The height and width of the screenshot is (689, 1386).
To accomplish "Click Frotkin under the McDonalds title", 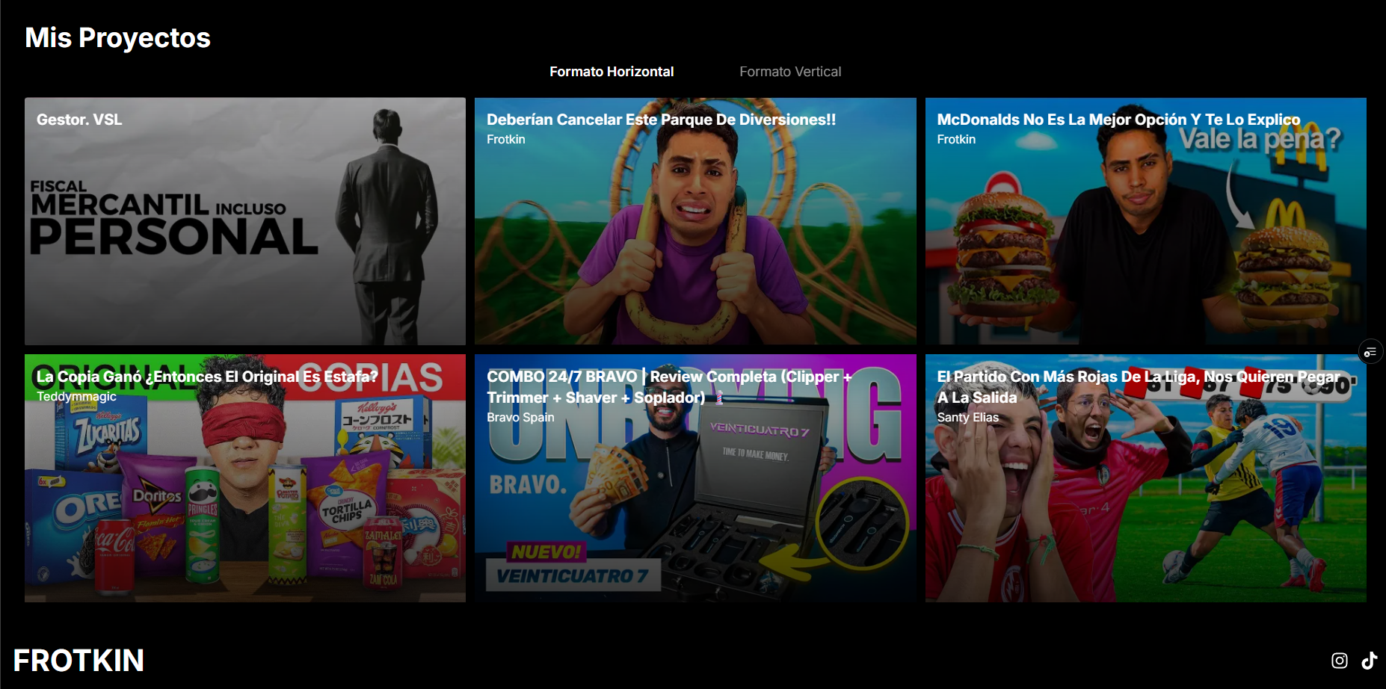I will coord(956,139).
